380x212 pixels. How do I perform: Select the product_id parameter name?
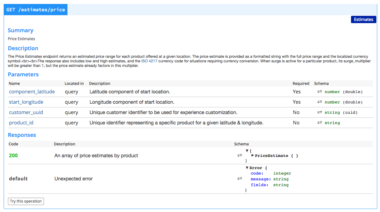tap(21, 123)
